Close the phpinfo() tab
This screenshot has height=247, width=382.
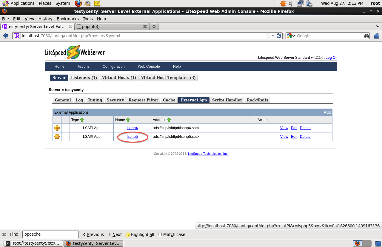tap(145, 27)
